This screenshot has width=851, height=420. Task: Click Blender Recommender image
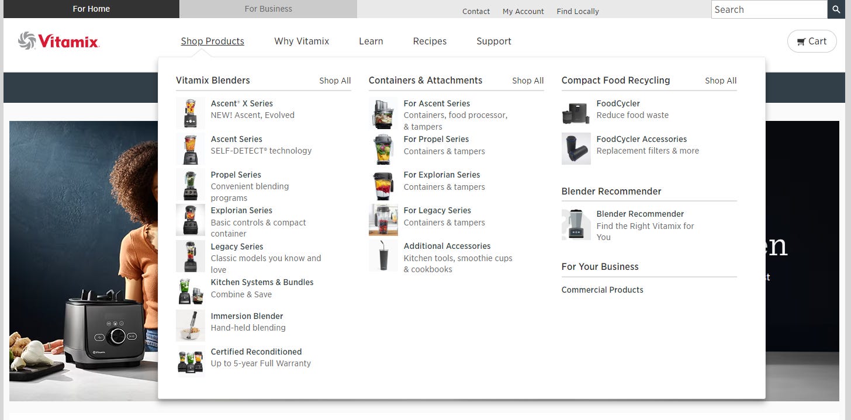[x=576, y=224]
